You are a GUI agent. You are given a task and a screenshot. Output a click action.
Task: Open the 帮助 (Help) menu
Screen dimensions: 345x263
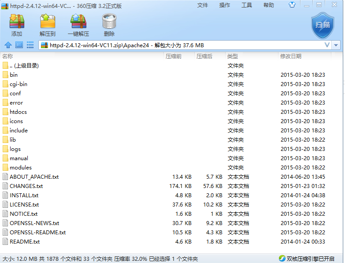click(269, 5)
